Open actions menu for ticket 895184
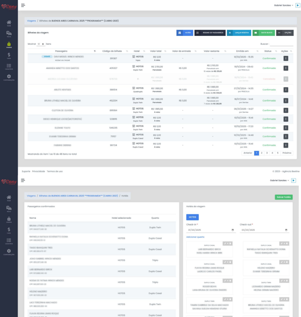The width and height of the screenshot is (301, 317). point(286,110)
